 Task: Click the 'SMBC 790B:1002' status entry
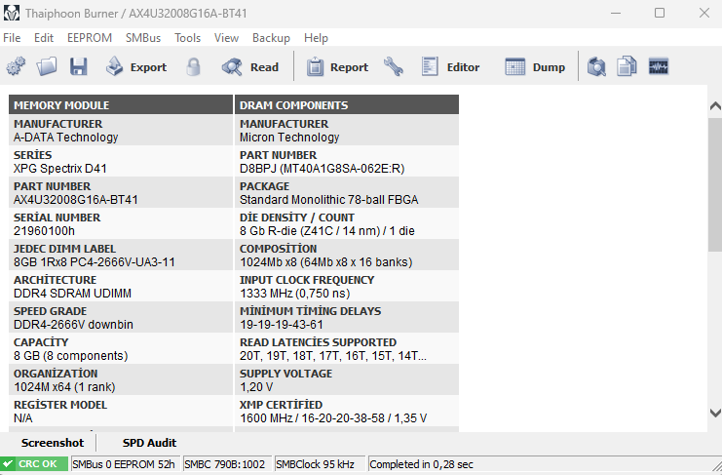225,464
